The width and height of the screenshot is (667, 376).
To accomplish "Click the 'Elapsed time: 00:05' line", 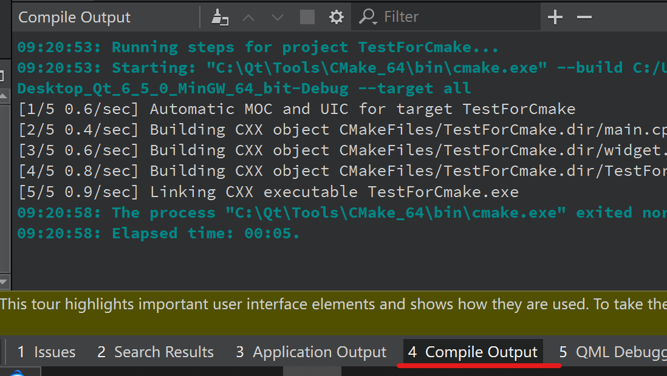I will coord(159,233).
